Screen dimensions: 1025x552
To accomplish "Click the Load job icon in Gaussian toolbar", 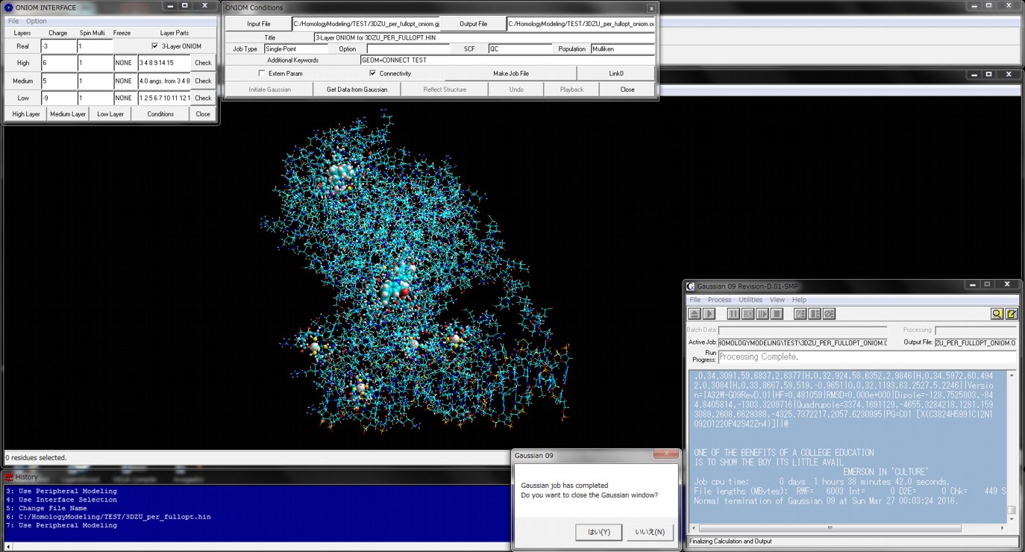I will pos(695,314).
